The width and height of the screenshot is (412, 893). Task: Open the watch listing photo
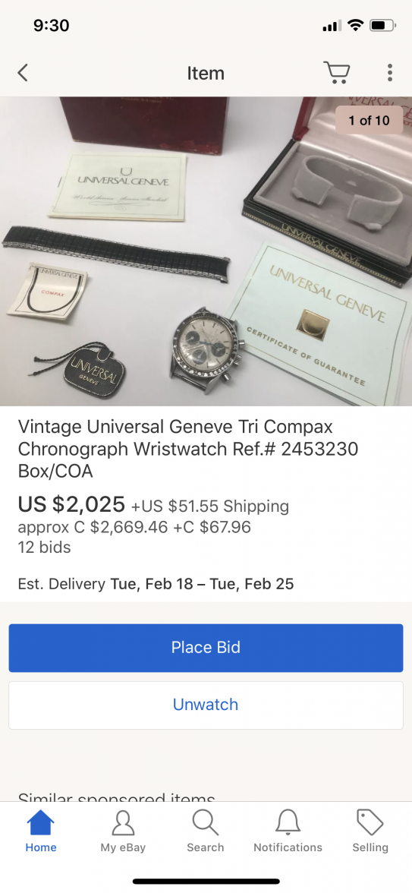click(x=206, y=251)
